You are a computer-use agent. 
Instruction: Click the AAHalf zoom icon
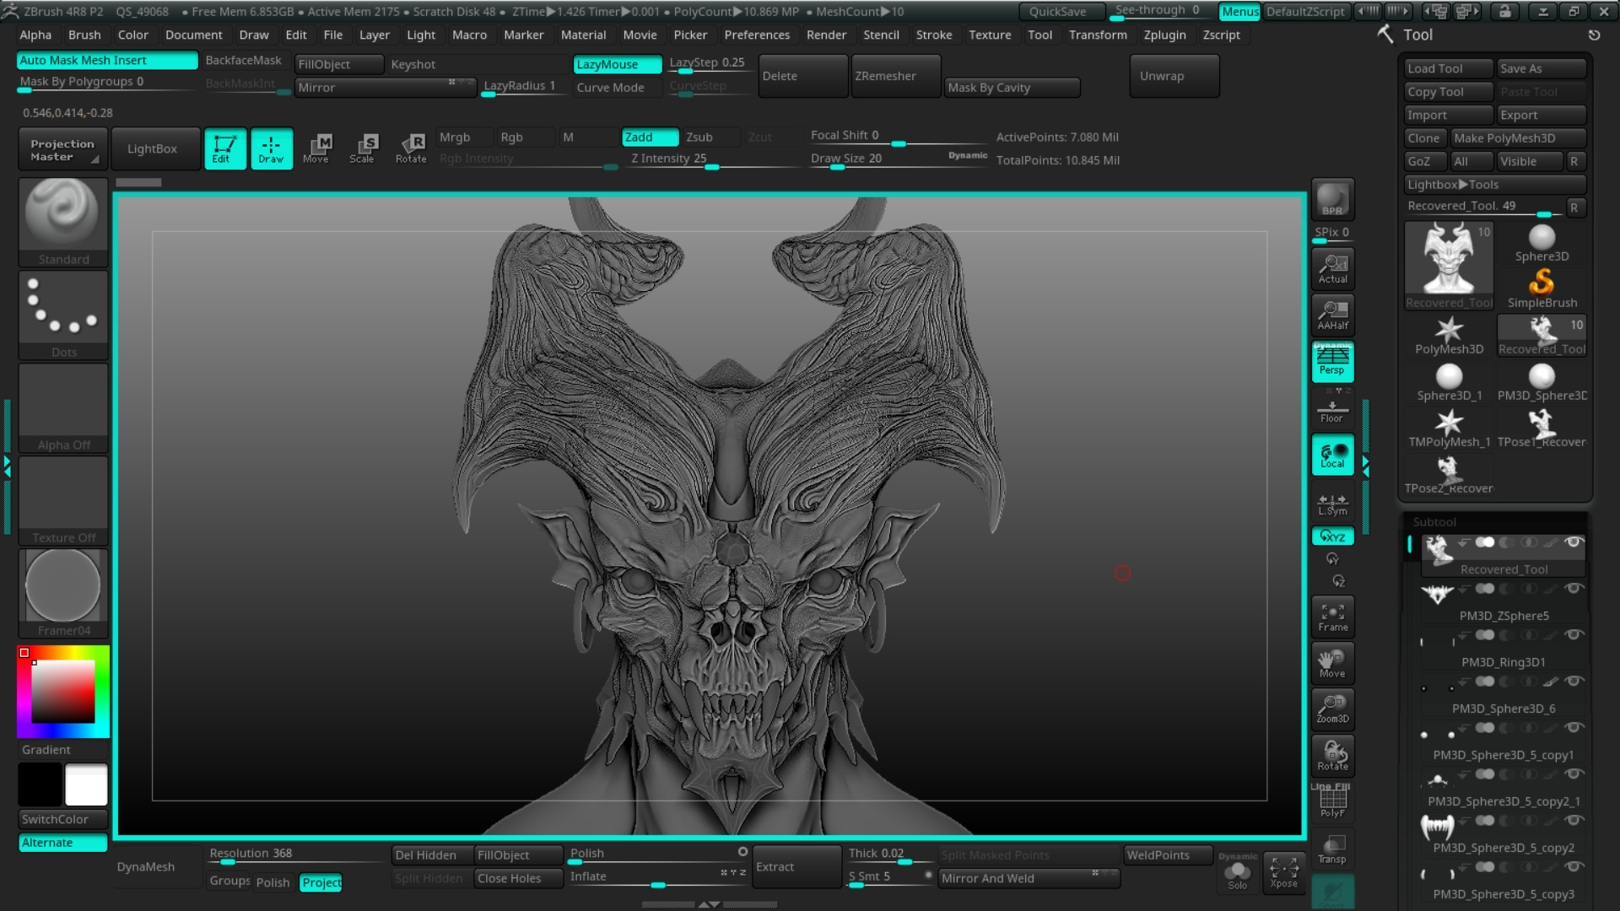[x=1332, y=315]
